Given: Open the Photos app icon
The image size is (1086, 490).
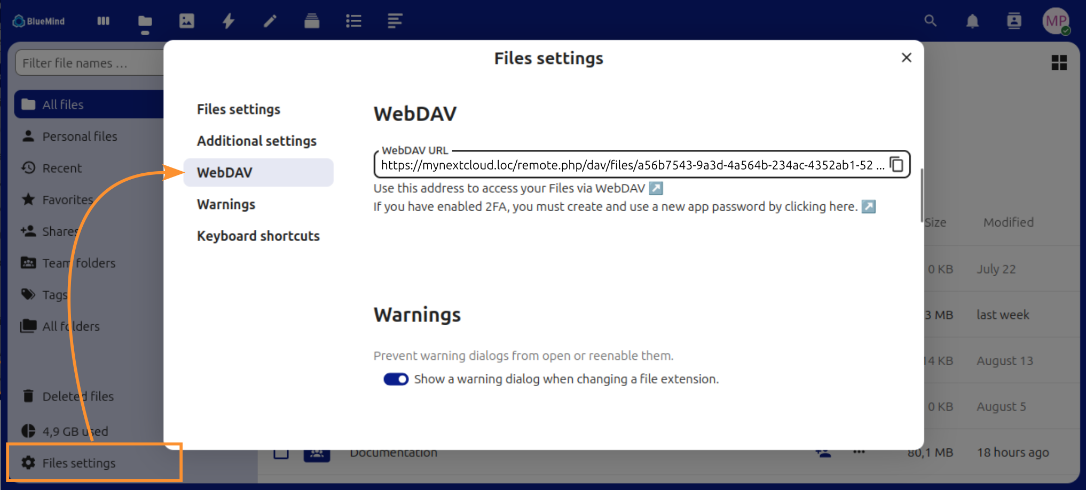Looking at the screenshot, I should [186, 21].
